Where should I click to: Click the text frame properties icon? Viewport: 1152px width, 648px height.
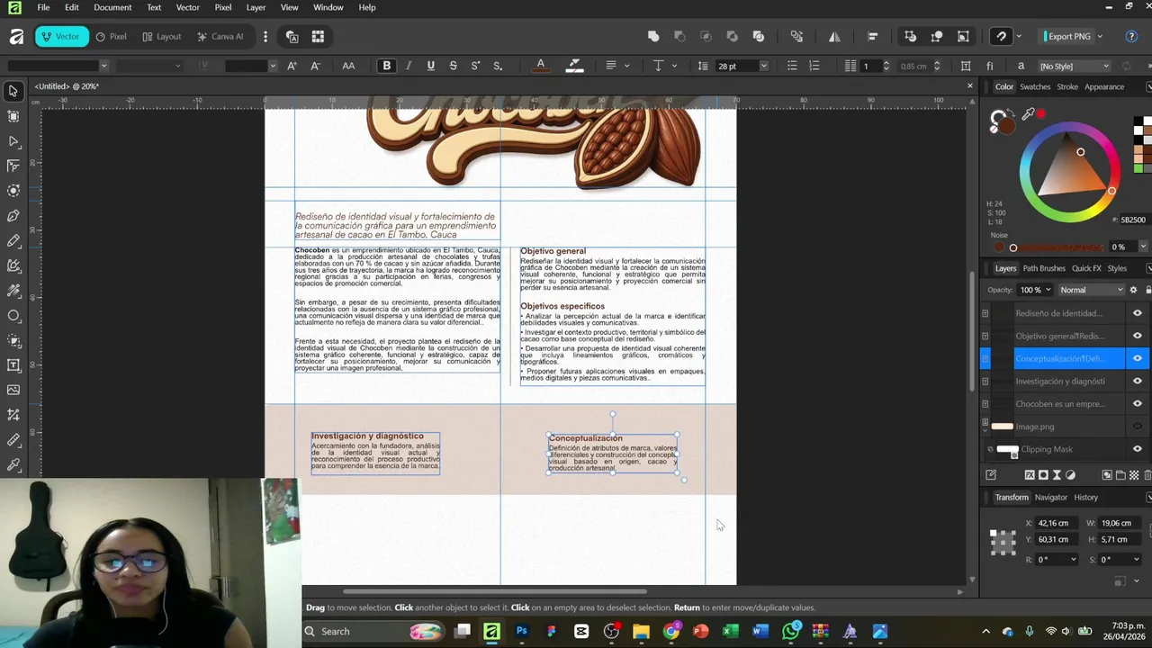pyautogui.click(x=966, y=66)
